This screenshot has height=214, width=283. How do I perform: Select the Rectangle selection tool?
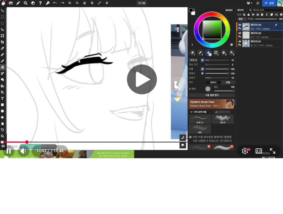coord(2,17)
